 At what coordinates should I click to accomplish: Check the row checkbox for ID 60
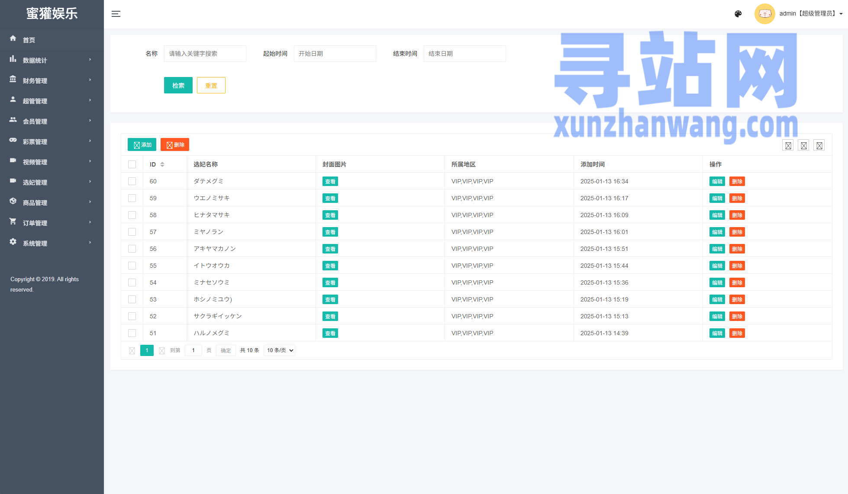pyautogui.click(x=132, y=181)
